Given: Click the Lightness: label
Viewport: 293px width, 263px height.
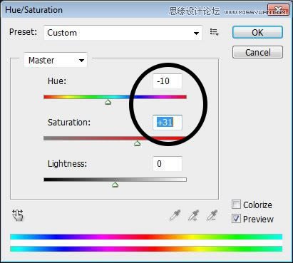Looking at the screenshot, I should click(x=67, y=164).
